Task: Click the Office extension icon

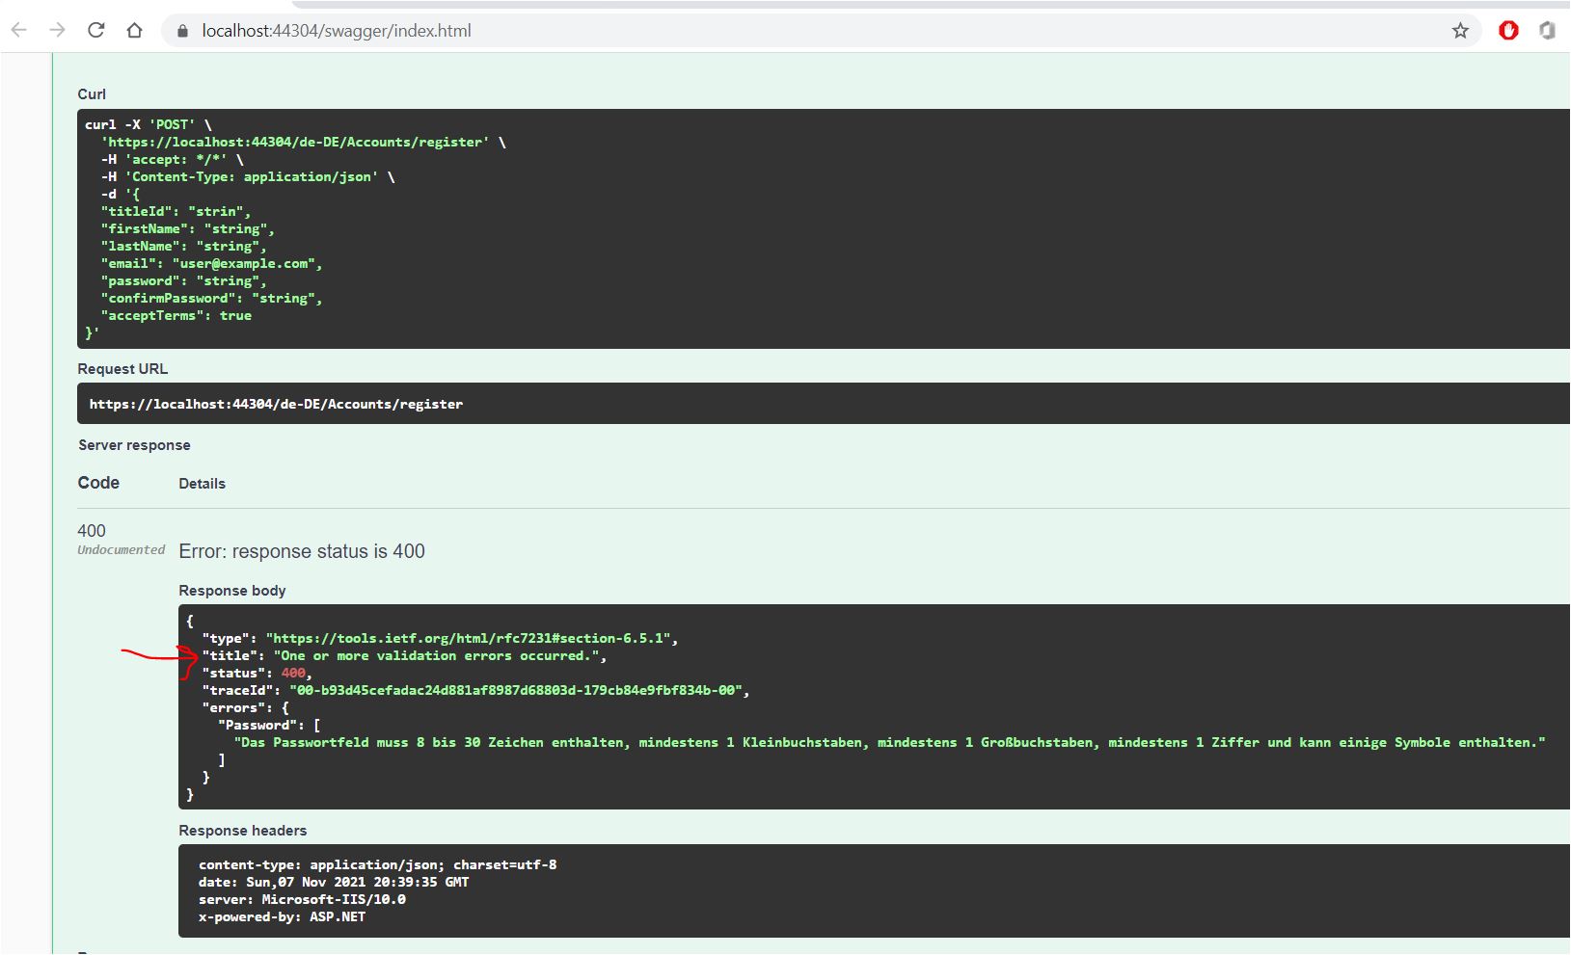Action: click(1547, 31)
